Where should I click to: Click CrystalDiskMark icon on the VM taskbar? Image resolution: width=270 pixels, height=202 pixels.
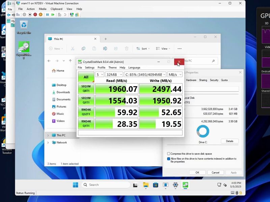(185, 185)
